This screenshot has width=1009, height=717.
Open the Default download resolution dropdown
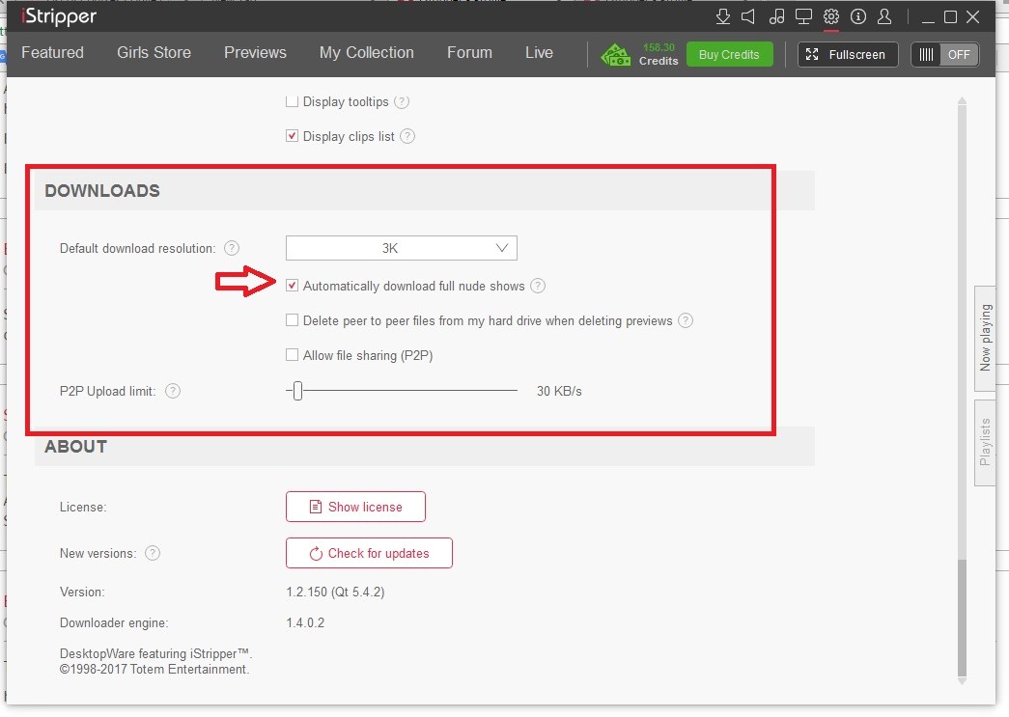pyautogui.click(x=402, y=248)
